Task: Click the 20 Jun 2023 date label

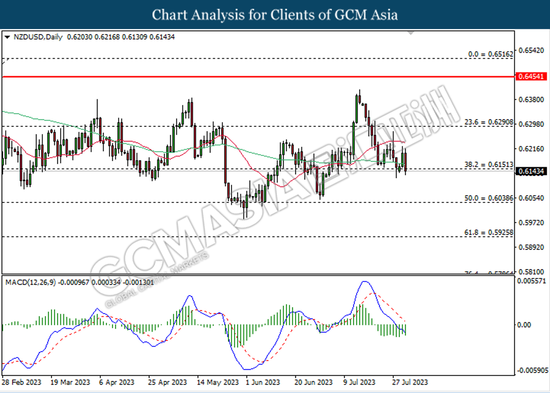Action: tap(313, 382)
